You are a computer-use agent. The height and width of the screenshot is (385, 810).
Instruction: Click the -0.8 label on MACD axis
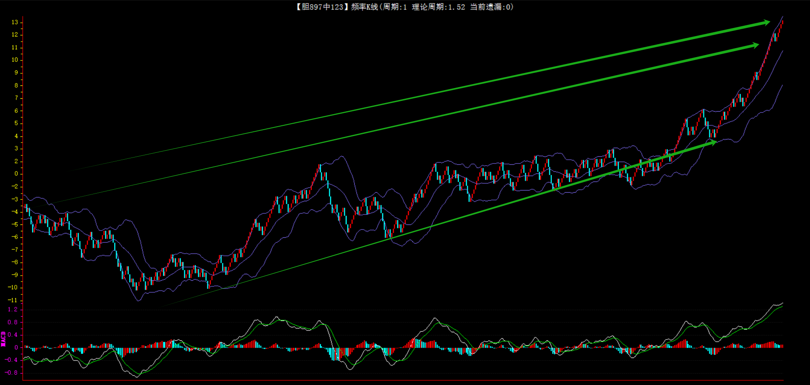click(12, 373)
